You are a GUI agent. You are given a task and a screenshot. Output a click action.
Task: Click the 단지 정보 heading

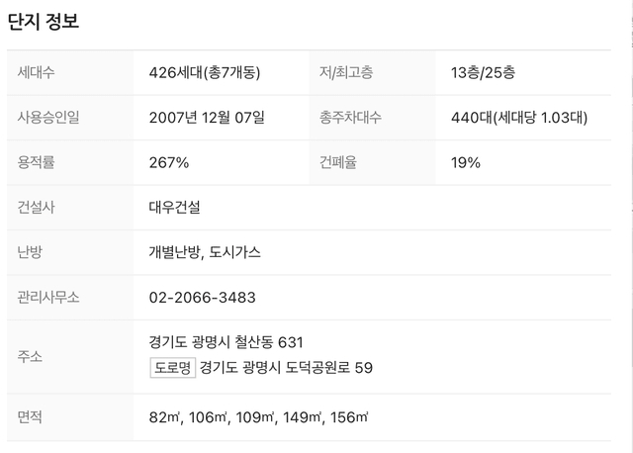coord(44,21)
